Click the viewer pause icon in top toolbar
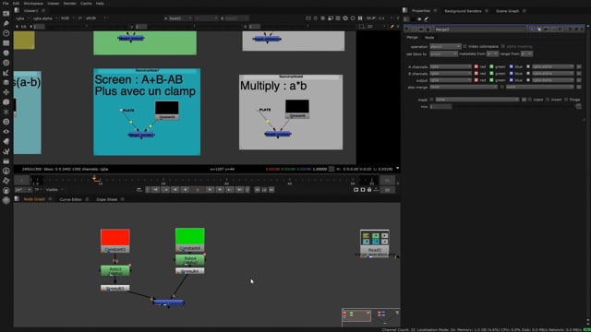 tap(360, 18)
